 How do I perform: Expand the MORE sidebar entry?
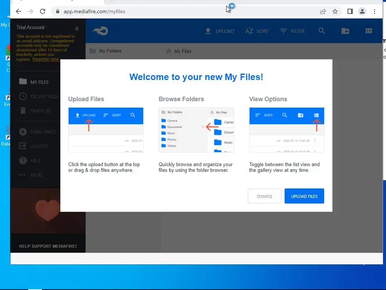[31, 175]
